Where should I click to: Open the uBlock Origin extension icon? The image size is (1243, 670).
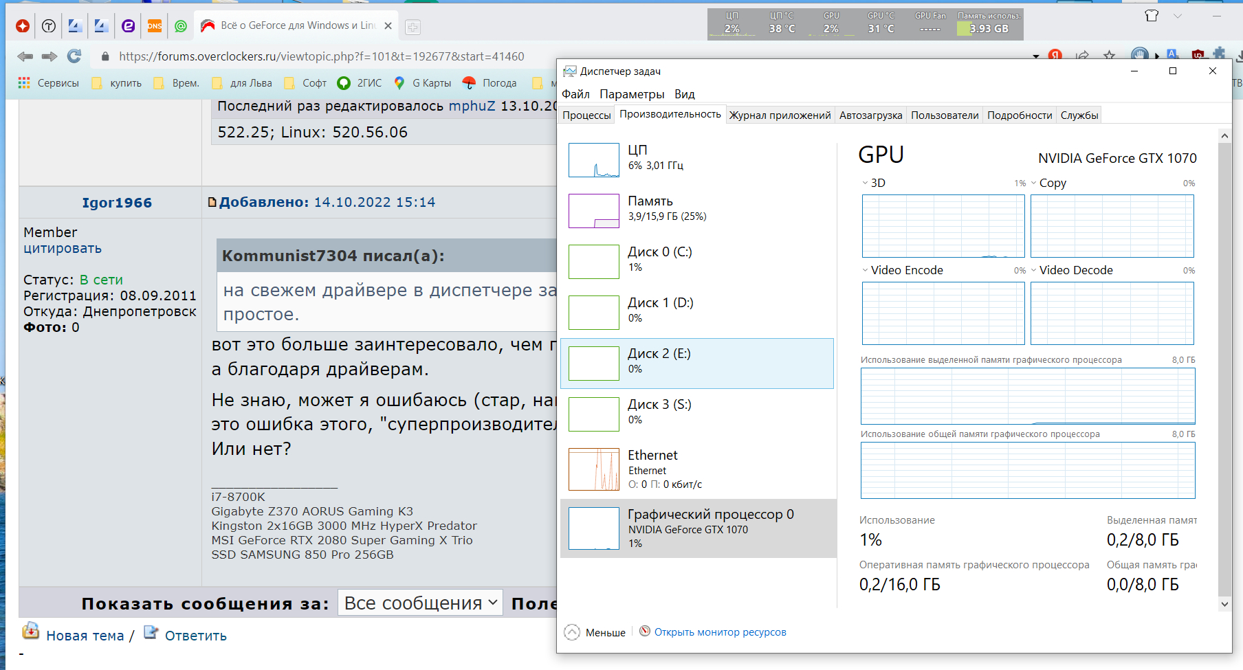pyautogui.click(x=1198, y=56)
